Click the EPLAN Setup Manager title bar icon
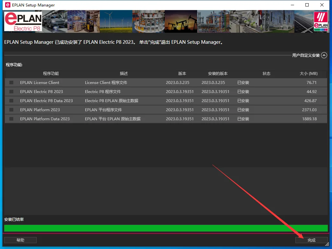This screenshot has width=332, height=249. click(x=7, y=5)
